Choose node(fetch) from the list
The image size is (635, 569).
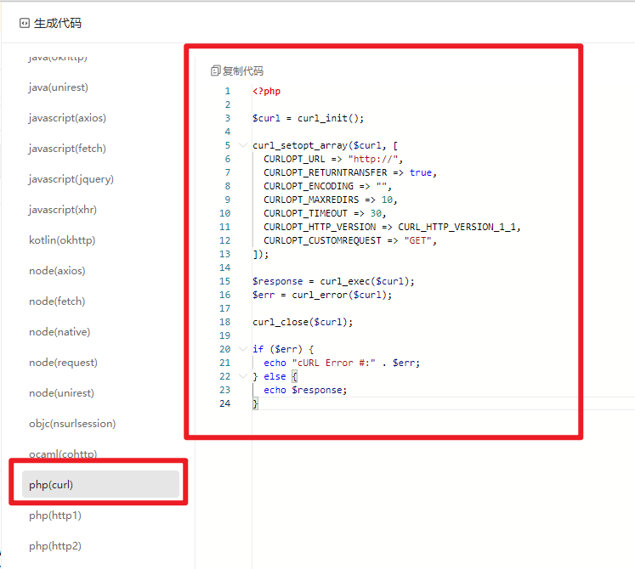(x=57, y=301)
